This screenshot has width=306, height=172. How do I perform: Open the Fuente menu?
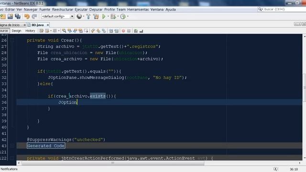[x=44, y=10]
